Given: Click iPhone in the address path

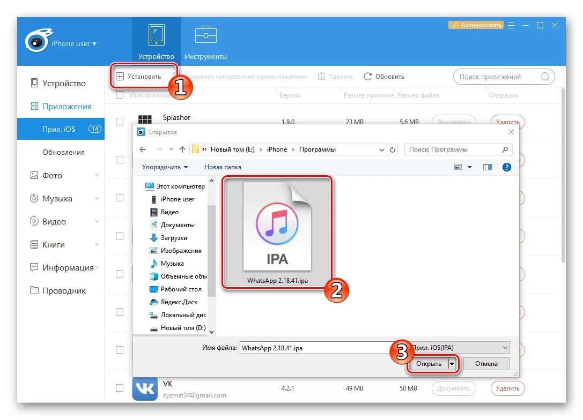Looking at the screenshot, I should pos(277,149).
